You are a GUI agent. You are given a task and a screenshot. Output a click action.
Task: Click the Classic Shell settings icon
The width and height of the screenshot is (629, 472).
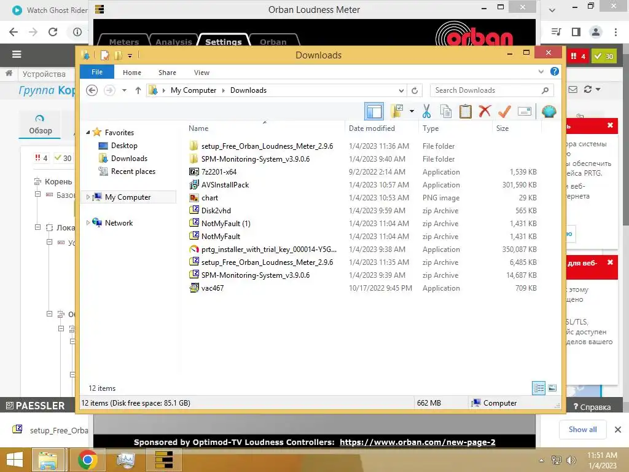(549, 111)
